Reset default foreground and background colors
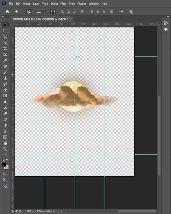This screenshot has width=171, height=214. coord(3,160)
